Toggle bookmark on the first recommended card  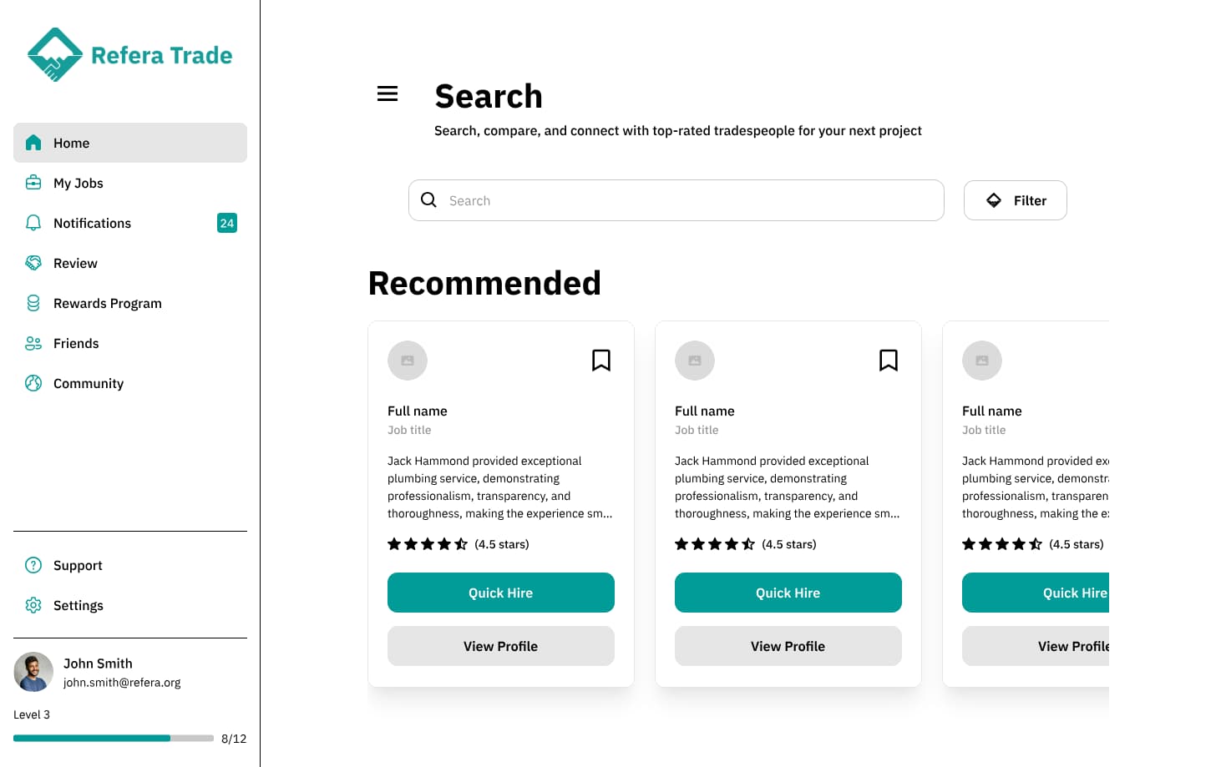tap(601, 361)
